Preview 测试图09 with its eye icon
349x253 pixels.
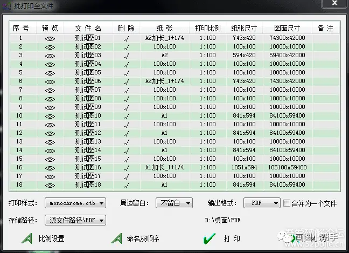pos(50,108)
